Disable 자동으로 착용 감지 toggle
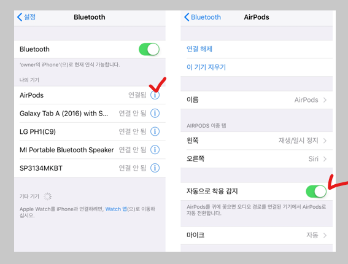Viewport: 348px width, 264px height. tap(316, 191)
